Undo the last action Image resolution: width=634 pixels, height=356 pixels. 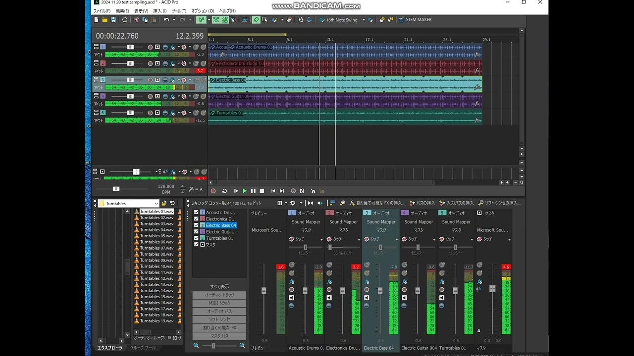click(166, 20)
